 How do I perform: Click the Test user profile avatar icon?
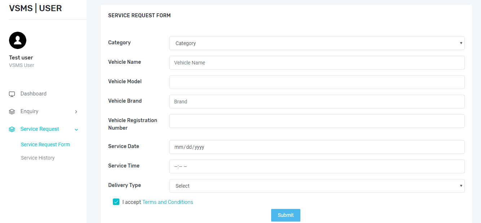(x=17, y=40)
